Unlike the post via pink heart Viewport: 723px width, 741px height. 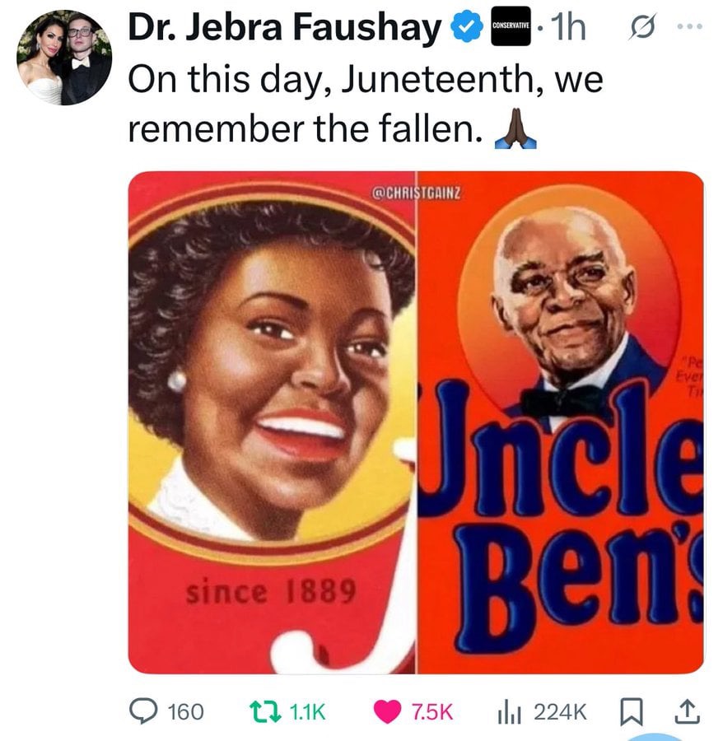pos(388,711)
